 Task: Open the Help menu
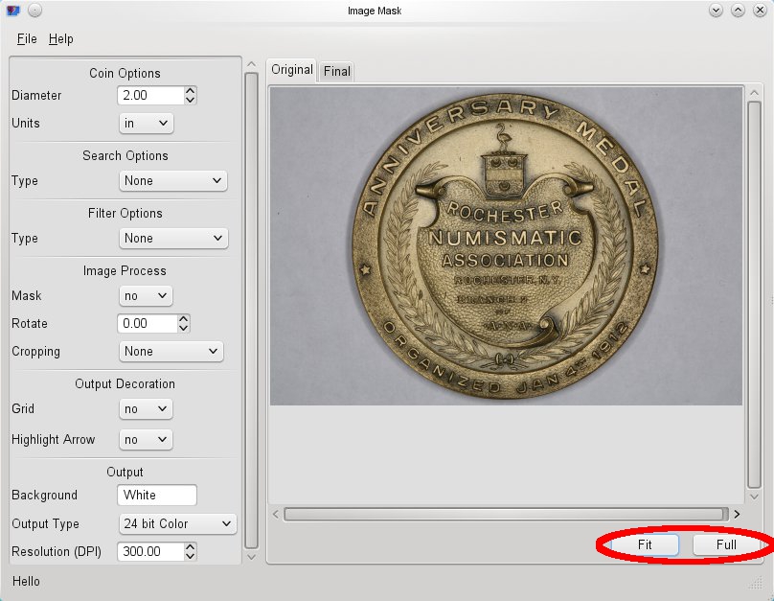60,39
